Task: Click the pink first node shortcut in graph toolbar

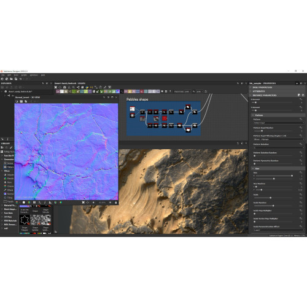Action: [58, 91]
